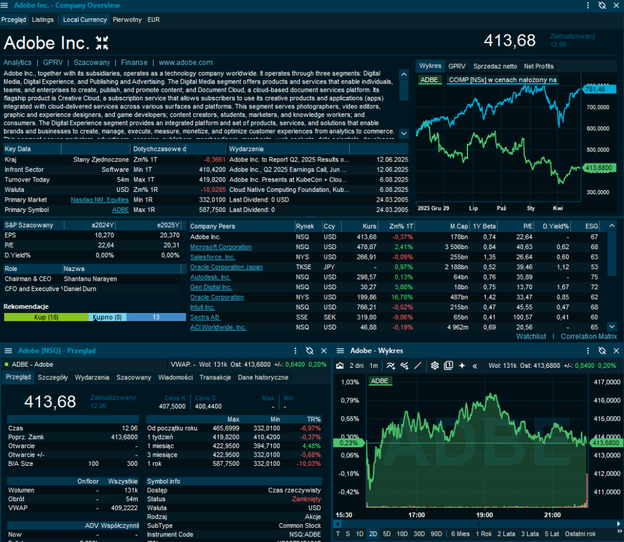
Task: Select the 5D chart range
Action: tap(387, 533)
